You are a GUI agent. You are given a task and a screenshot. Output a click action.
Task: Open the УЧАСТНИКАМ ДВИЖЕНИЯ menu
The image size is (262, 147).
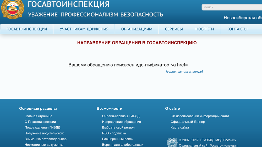click(84, 29)
